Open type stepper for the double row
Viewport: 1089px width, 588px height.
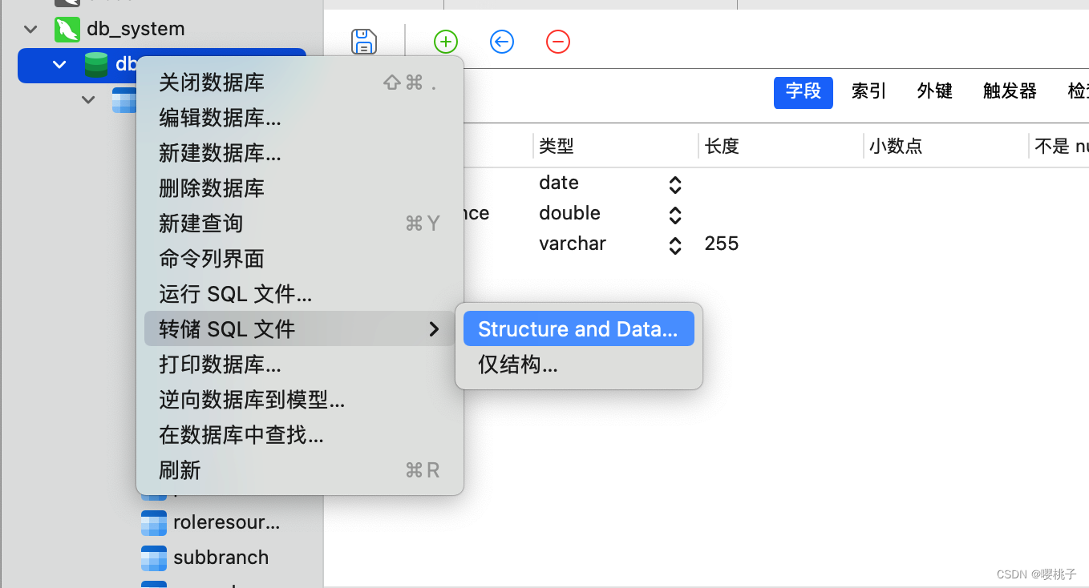675,215
